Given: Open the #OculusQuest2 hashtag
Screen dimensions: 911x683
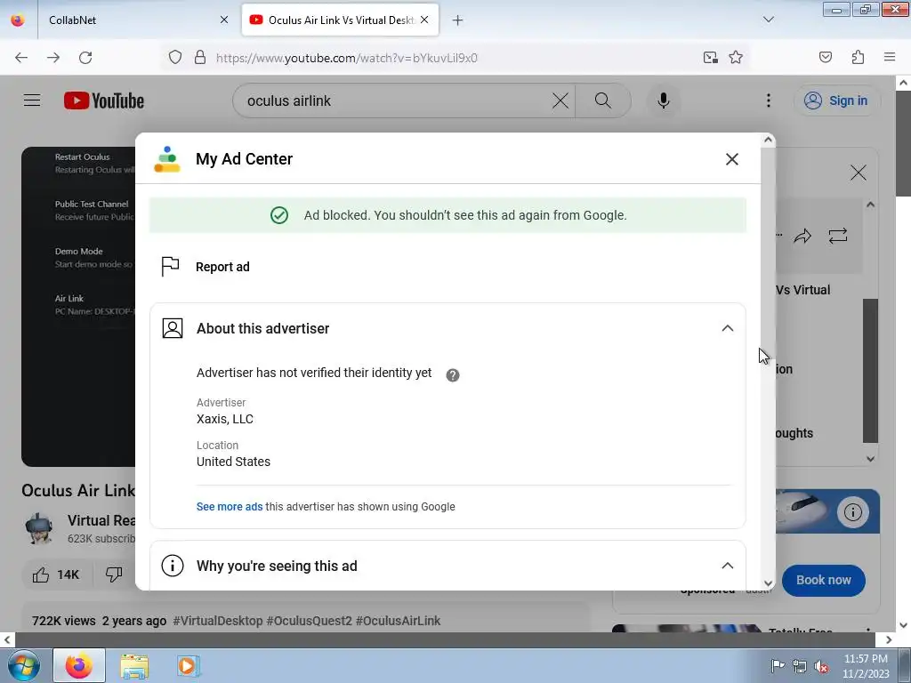Looking at the screenshot, I should pyautogui.click(x=309, y=621).
